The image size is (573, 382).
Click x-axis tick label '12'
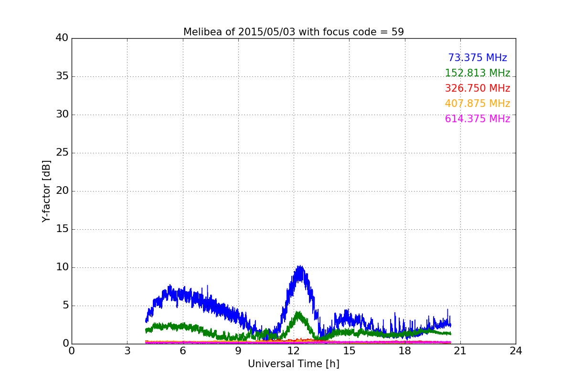click(x=294, y=351)
